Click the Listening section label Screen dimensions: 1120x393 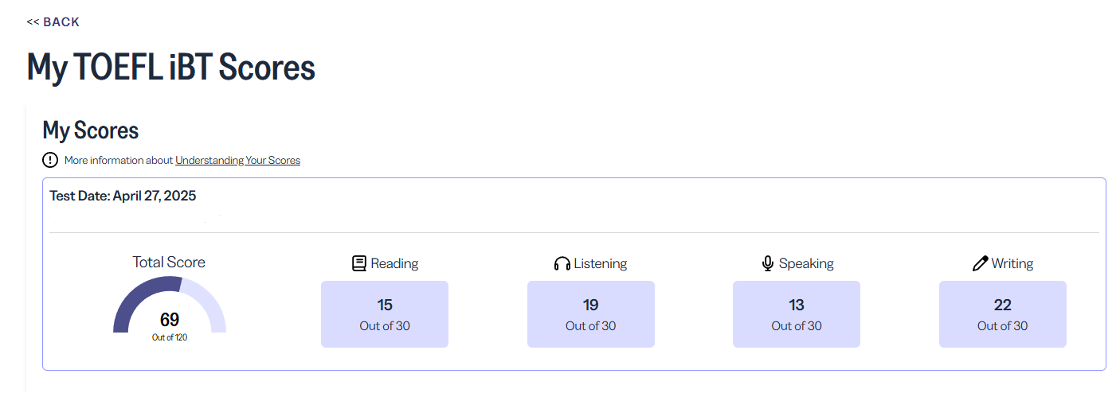[601, 263]
